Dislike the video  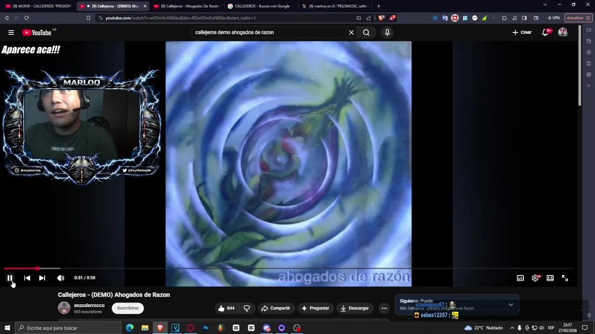(247, 308)
